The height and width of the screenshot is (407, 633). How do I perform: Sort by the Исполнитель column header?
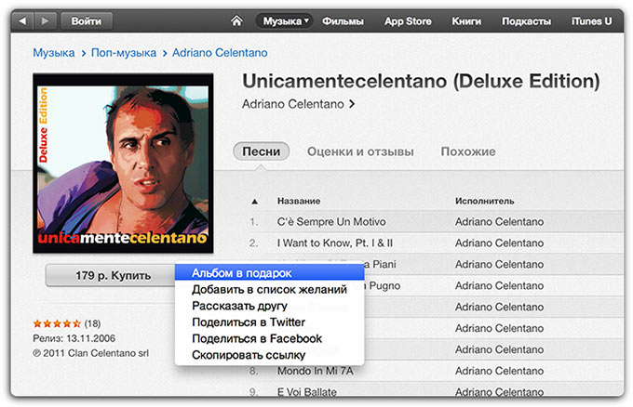point(485,201)
